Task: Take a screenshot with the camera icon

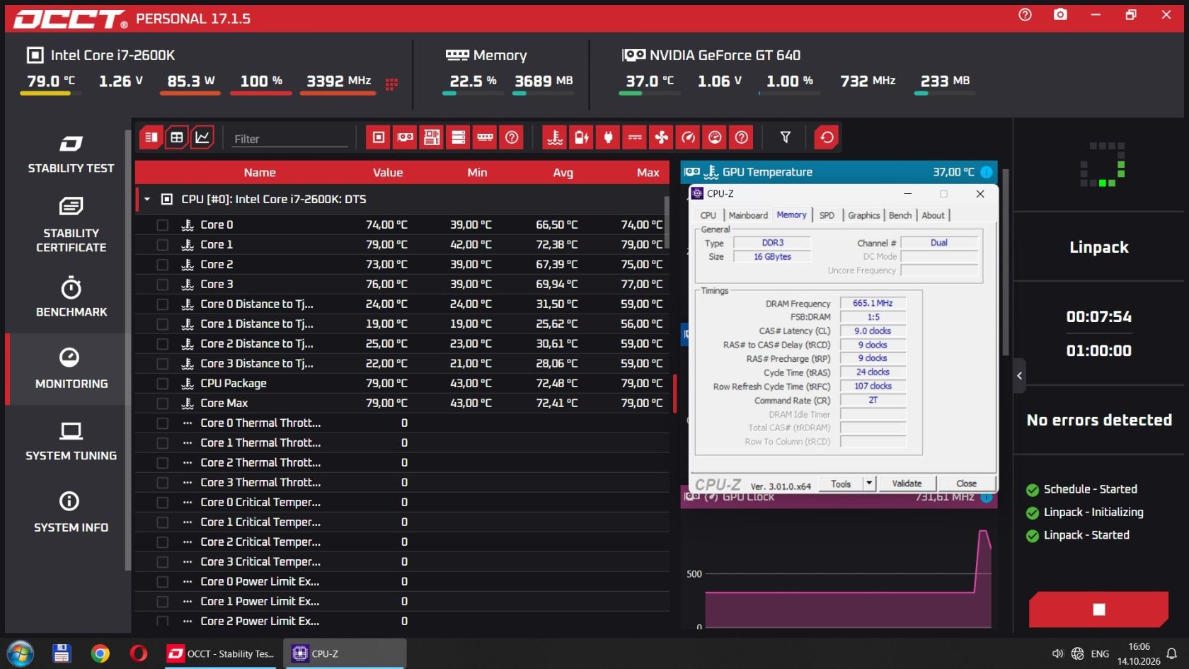Action: pos(1060,15)
